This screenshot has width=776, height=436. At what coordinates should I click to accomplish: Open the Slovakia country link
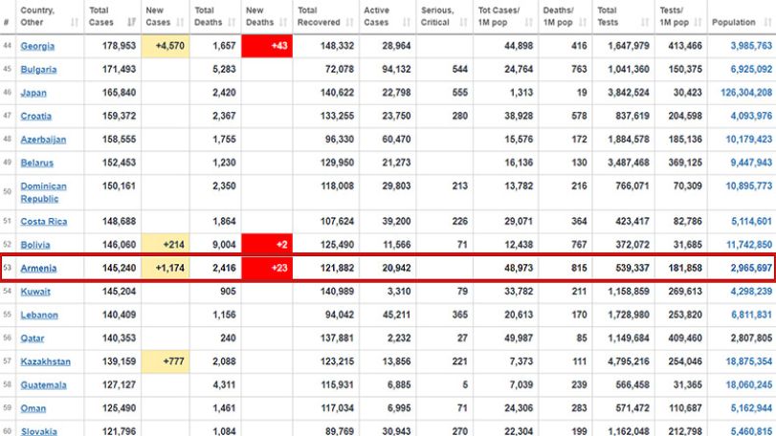38,431
